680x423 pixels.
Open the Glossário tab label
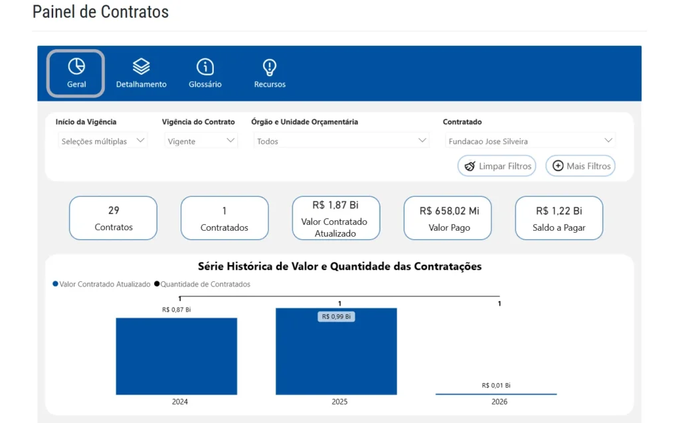point(205,84)
